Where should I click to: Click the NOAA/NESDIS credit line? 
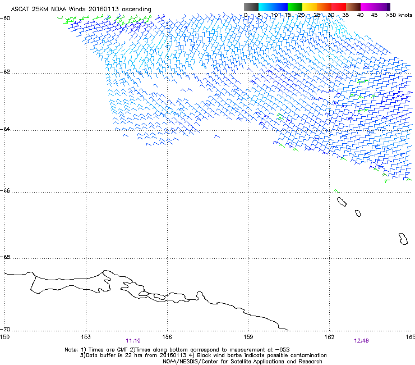click(242, 362)
